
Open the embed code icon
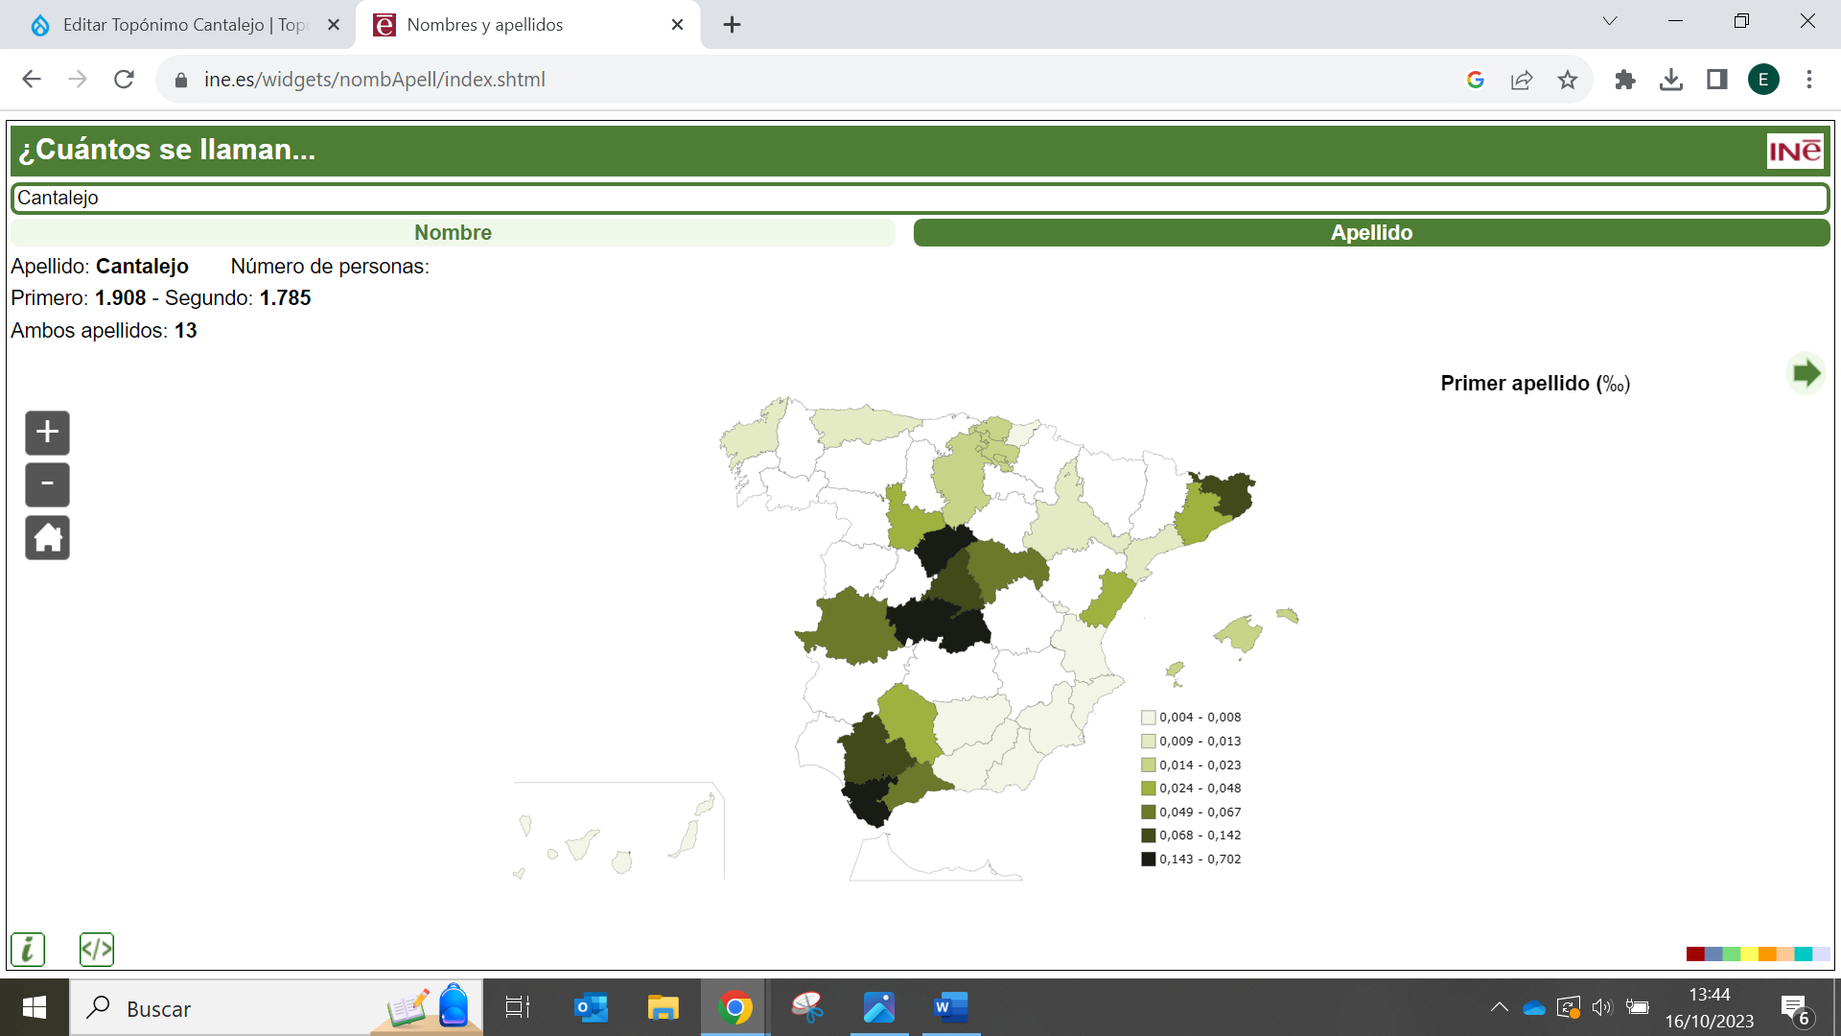pyautogui.click(x=96, y=950)
